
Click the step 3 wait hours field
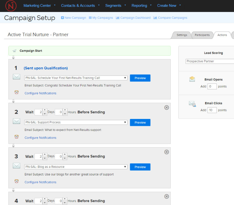point(59,156)
